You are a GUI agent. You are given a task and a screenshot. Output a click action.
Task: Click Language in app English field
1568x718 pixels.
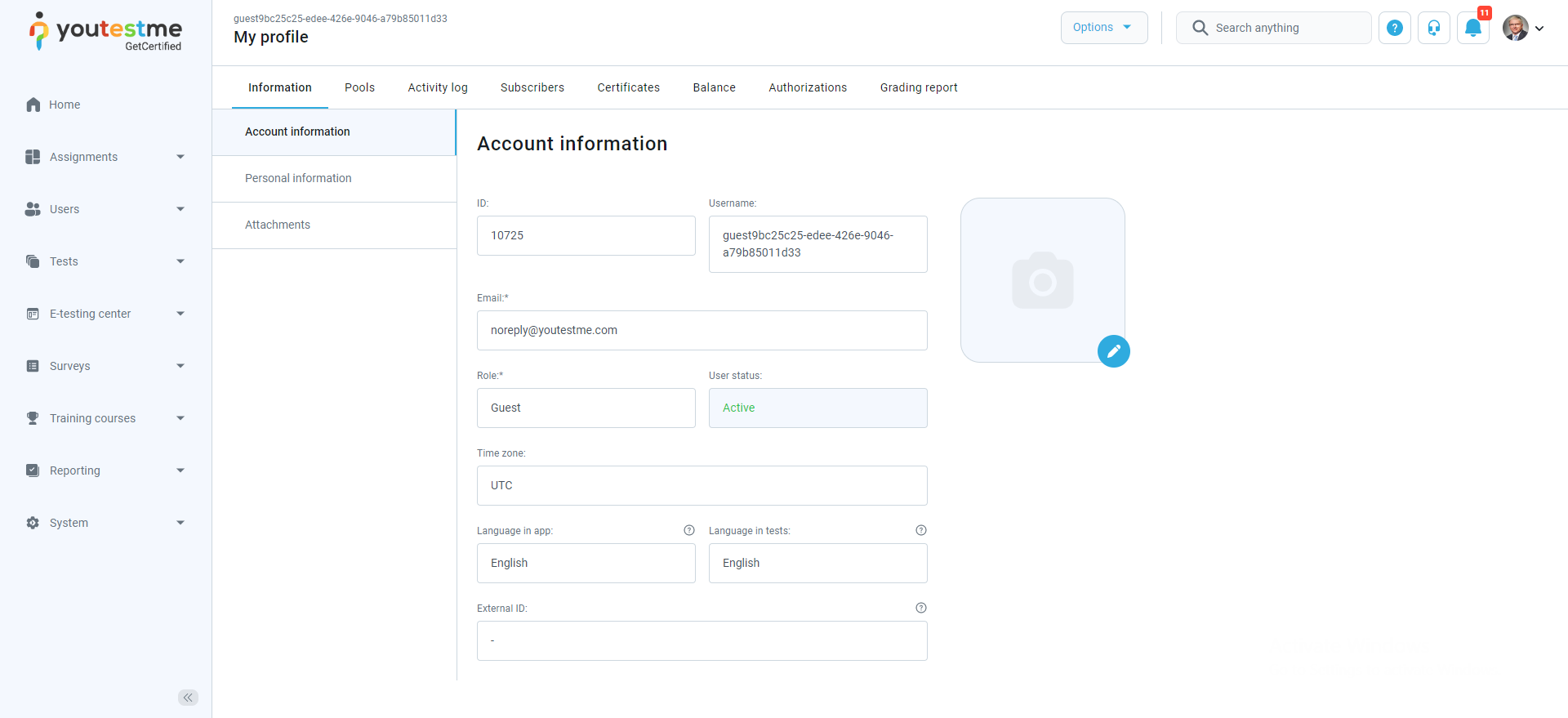click(x=586, y=563)
